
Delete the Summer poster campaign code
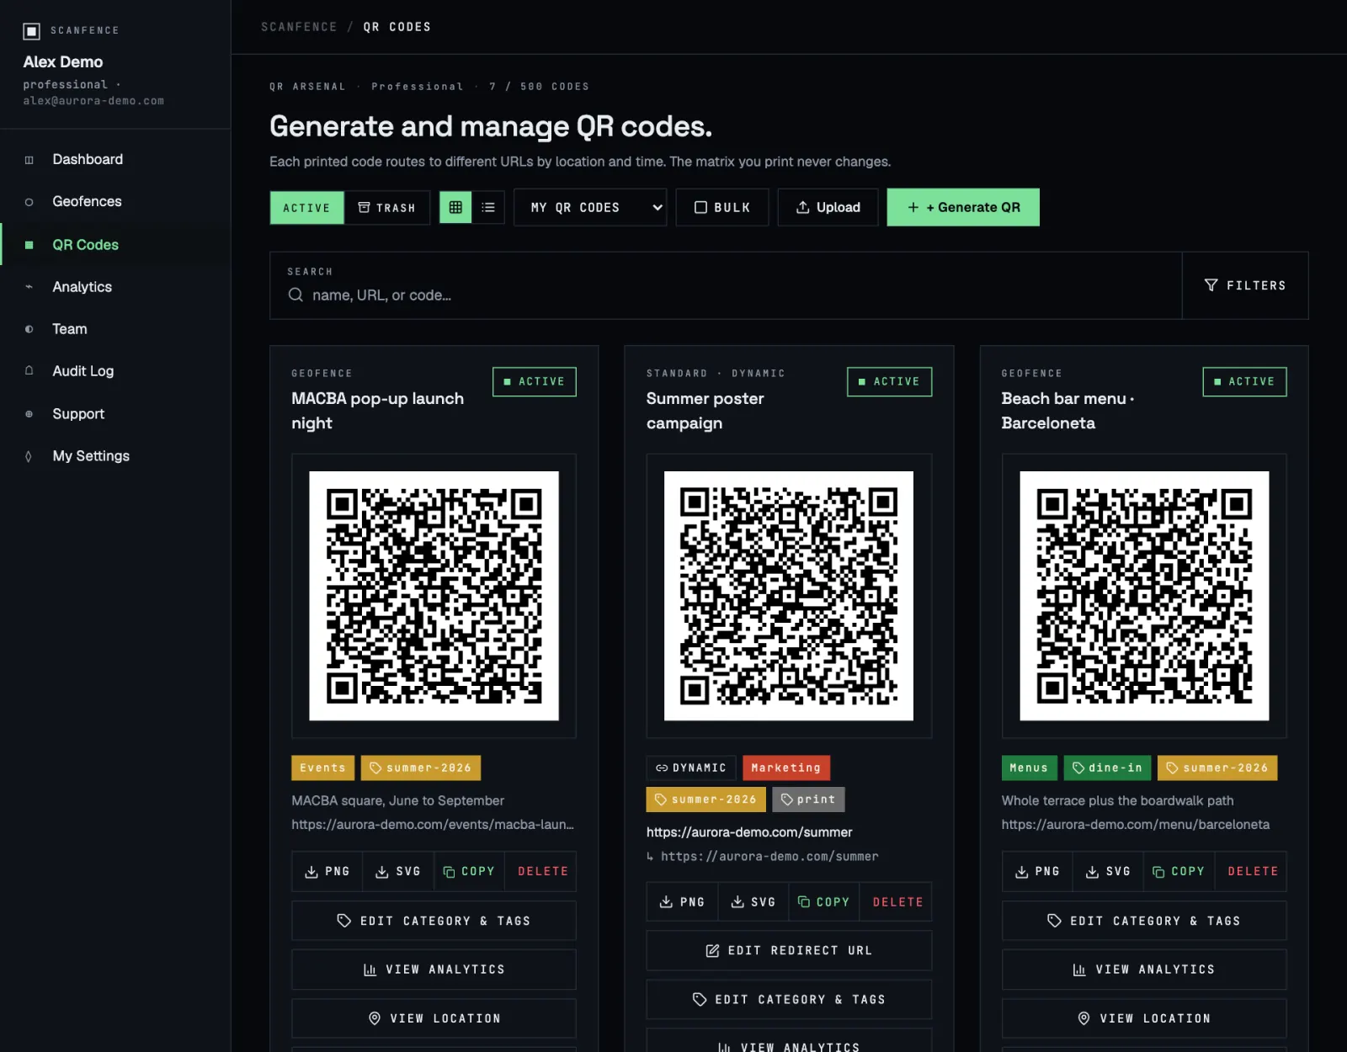coord(896,901)
